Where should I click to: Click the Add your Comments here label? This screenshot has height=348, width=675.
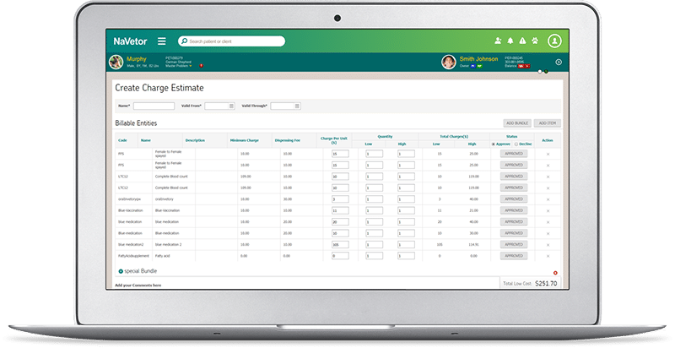coord(138,285)
